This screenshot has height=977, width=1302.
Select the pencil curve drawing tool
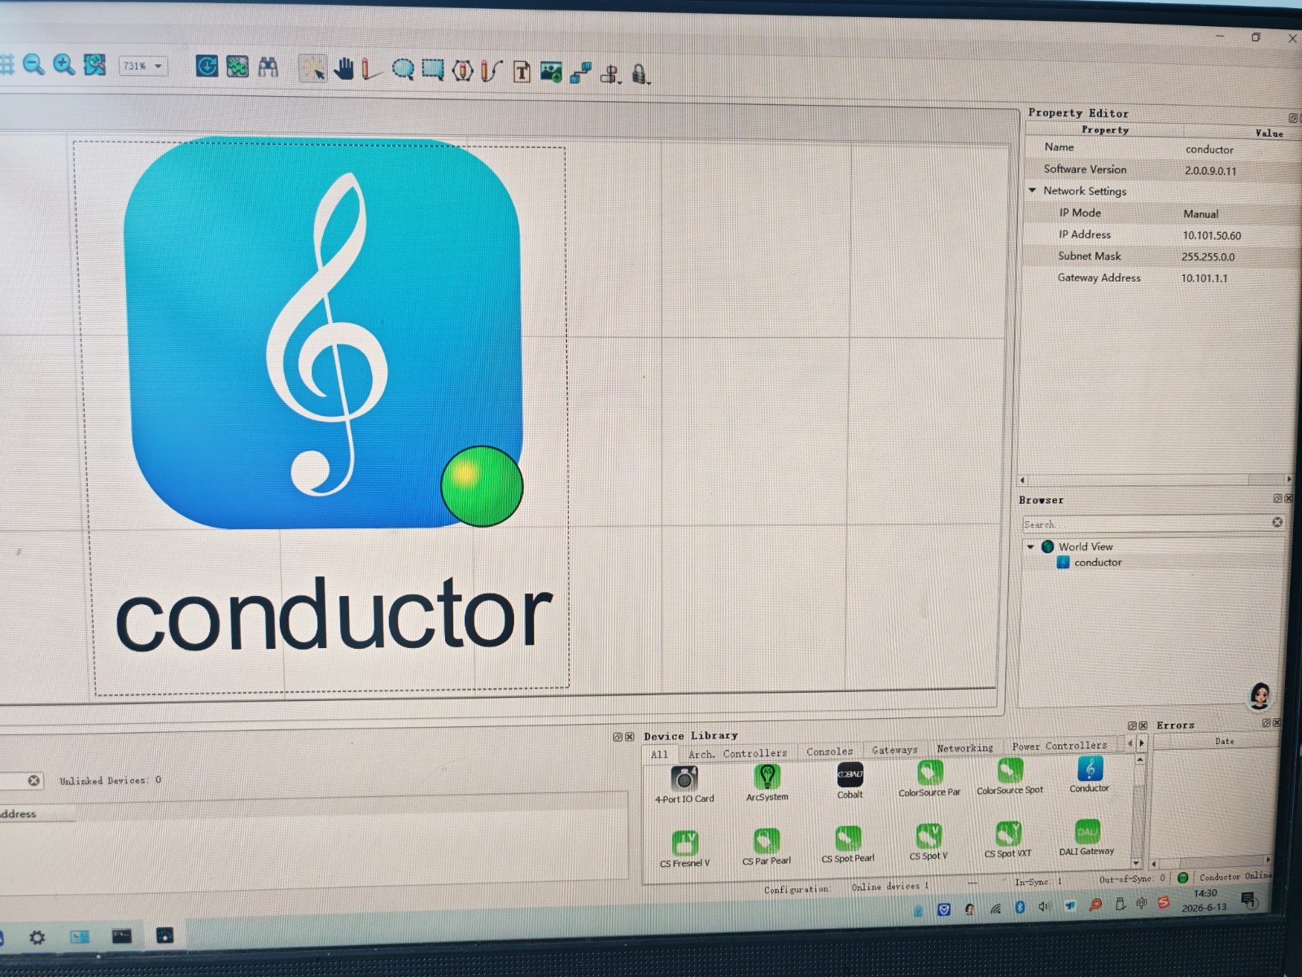pyautogui.click(x=491, y=72)
